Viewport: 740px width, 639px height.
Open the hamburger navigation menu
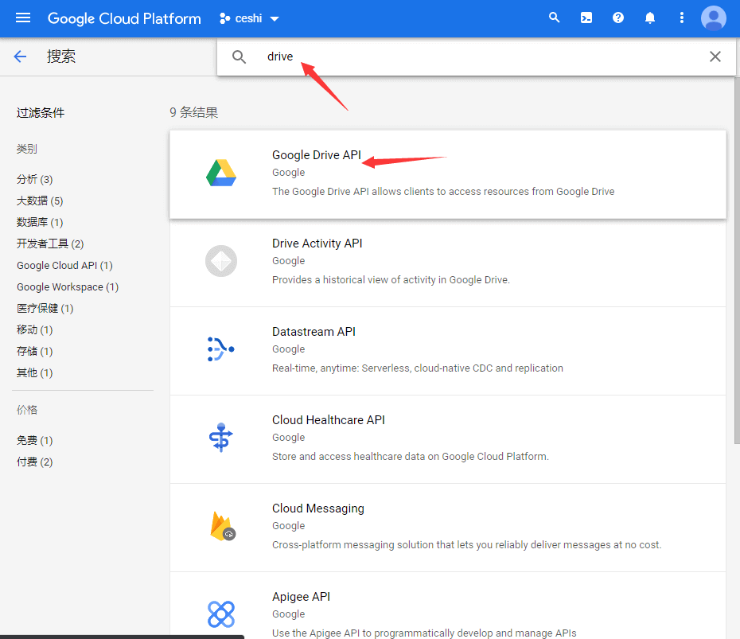click(23, 18)
